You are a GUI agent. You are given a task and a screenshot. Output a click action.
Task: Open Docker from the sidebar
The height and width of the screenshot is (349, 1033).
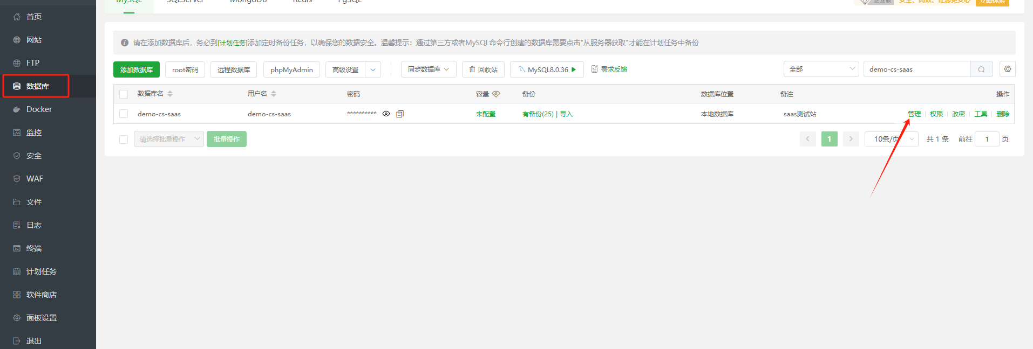[x=39, y=109]
